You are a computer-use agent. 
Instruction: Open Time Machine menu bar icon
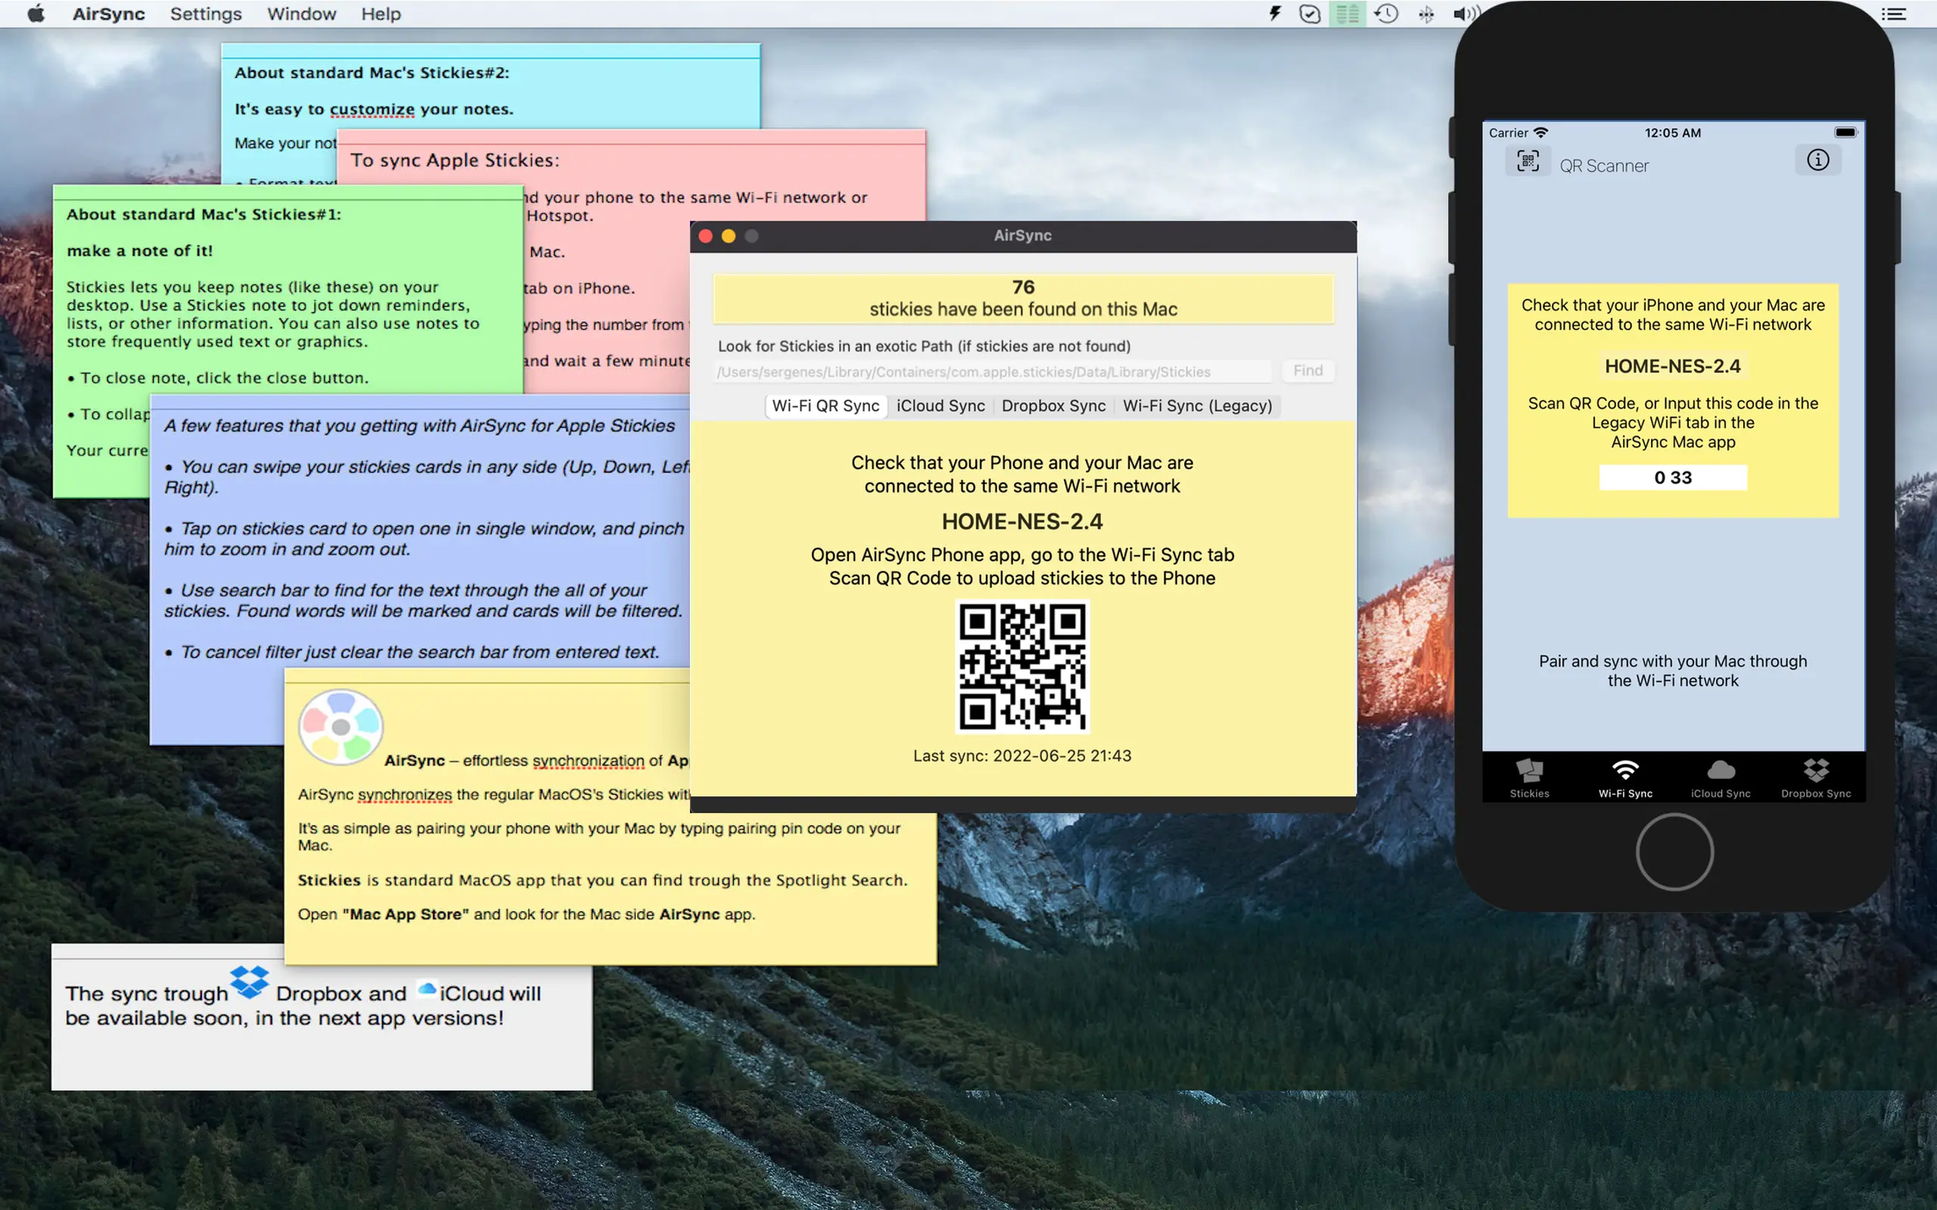pos(1386,14)
